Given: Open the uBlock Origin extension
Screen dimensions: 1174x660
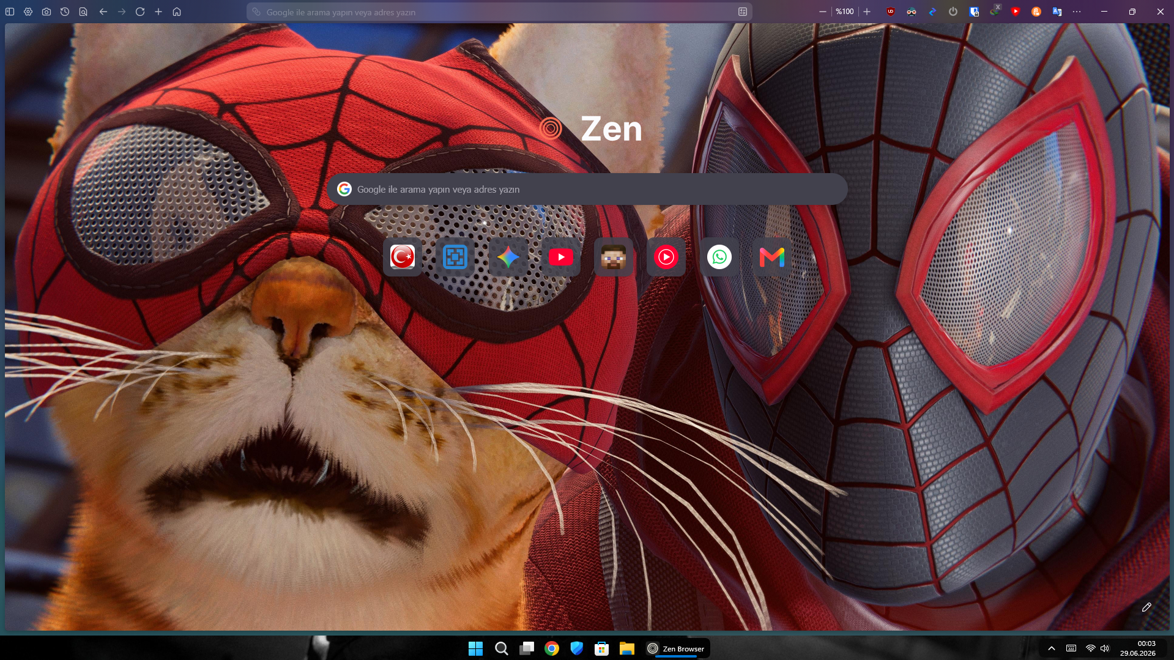Looking at the screenshot, I should point(891,12).
